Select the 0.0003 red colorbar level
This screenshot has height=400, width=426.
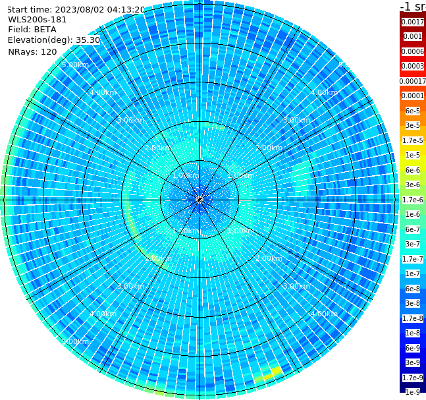[413, 66]
